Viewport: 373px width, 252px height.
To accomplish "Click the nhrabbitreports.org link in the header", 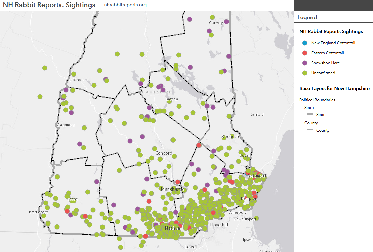I will click(125, 5).
